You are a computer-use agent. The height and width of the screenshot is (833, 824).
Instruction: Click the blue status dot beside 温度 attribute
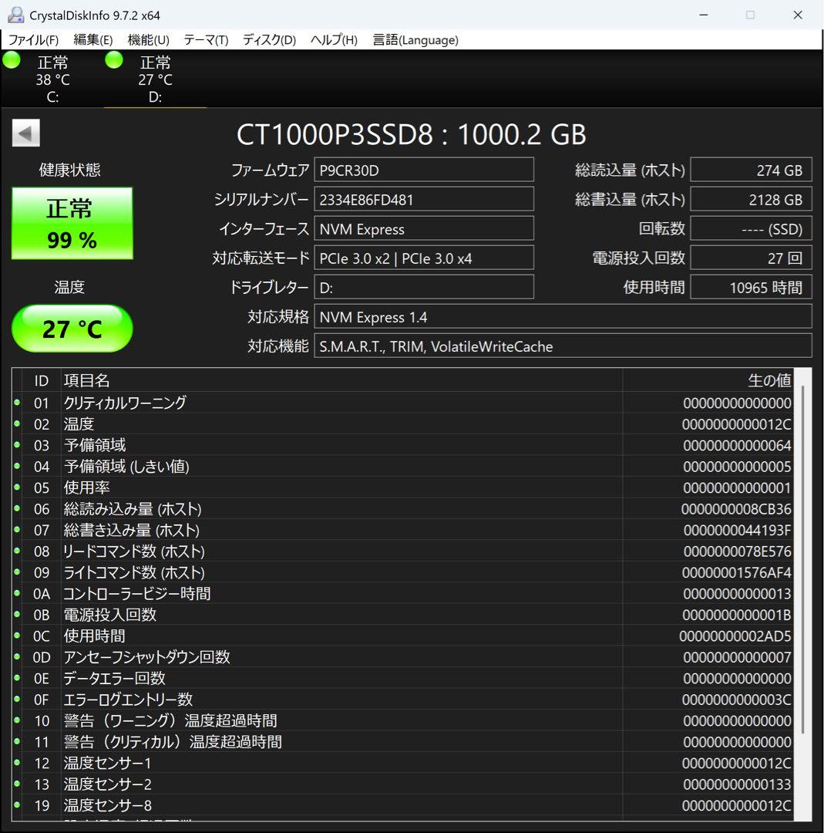tap(18, 423)
